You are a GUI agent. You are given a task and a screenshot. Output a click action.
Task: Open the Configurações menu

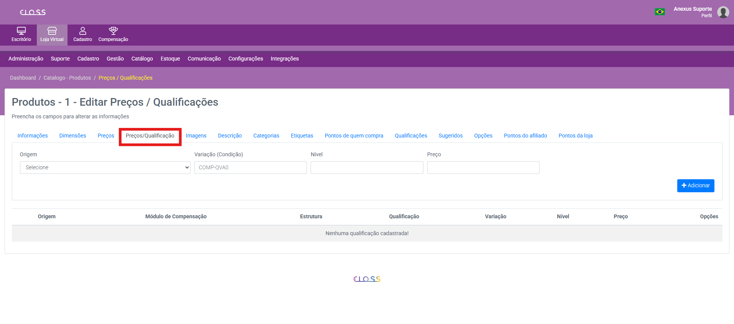[x=245, y=59]
